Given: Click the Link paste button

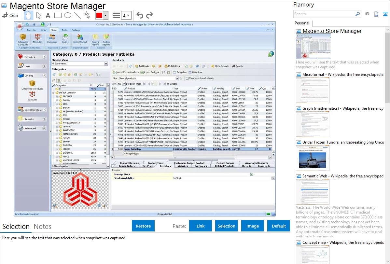Looking at the screenshot, I should [x=201, y=226].
